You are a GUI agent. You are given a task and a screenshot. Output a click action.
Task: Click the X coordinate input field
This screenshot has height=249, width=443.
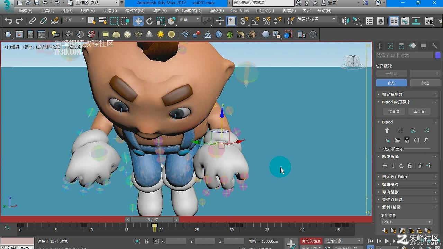tap(176, 241)
